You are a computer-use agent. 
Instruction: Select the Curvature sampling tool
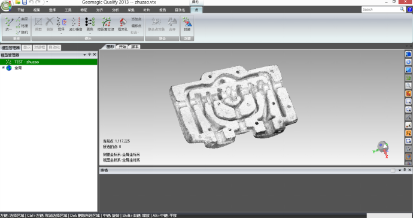(22, 19)
